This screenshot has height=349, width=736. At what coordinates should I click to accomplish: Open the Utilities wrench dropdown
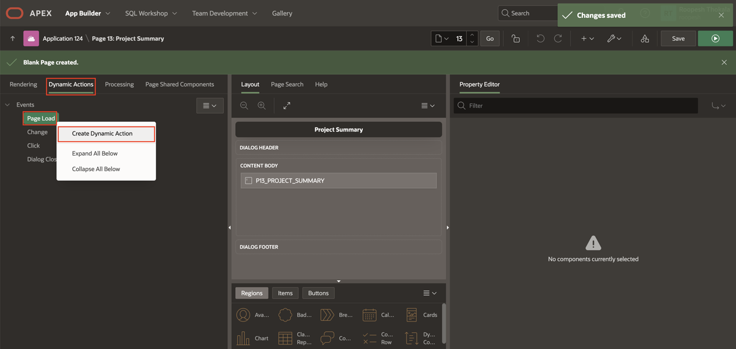(614, 38)
